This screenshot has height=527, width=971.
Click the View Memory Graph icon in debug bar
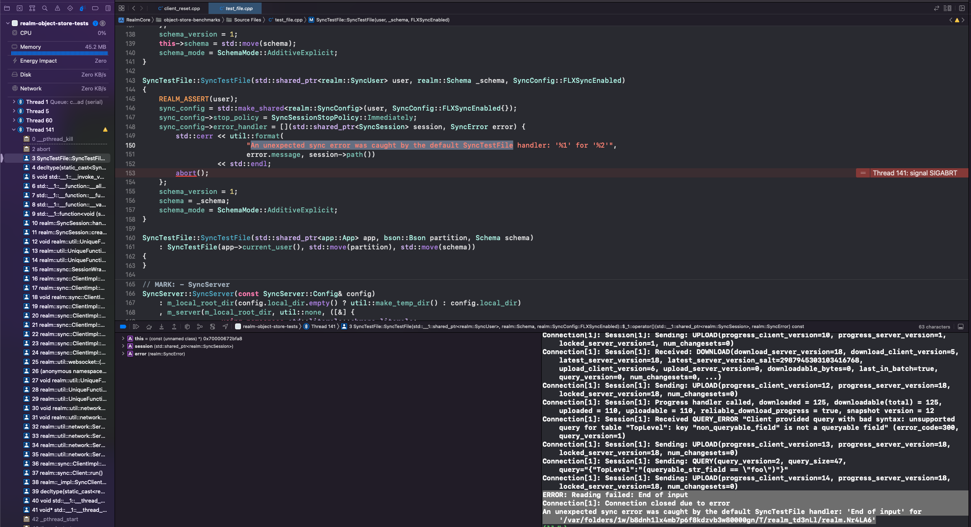[200, 327]
